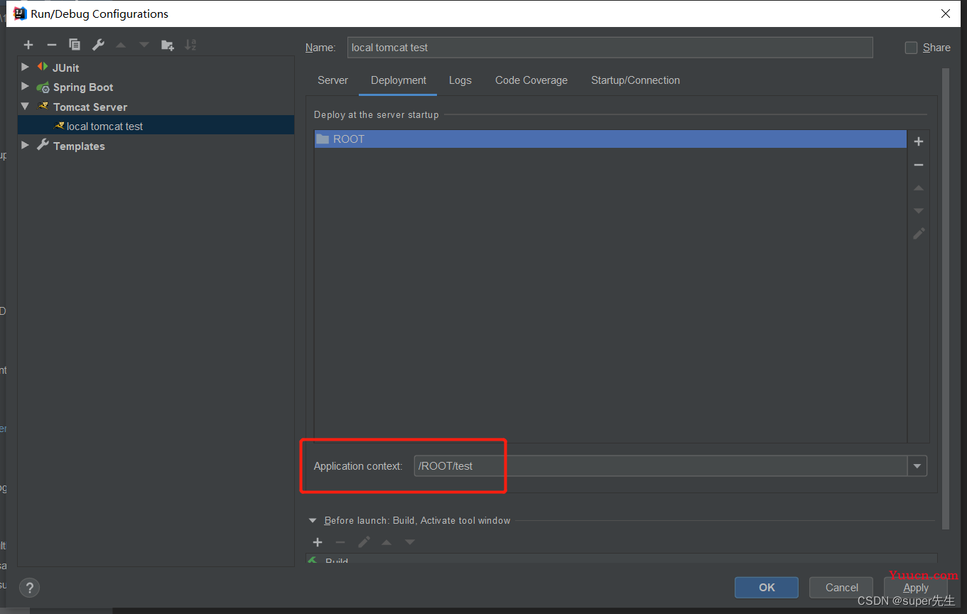Open help question mark button

click(x=29, y=588)
